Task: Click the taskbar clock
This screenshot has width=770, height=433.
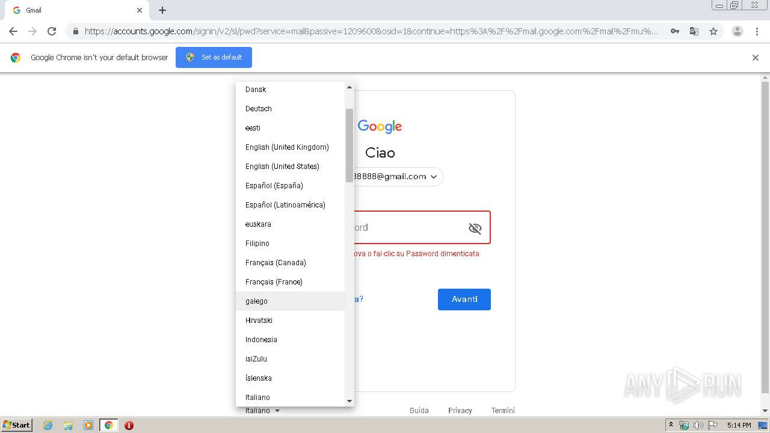Action: pos(739,425)
